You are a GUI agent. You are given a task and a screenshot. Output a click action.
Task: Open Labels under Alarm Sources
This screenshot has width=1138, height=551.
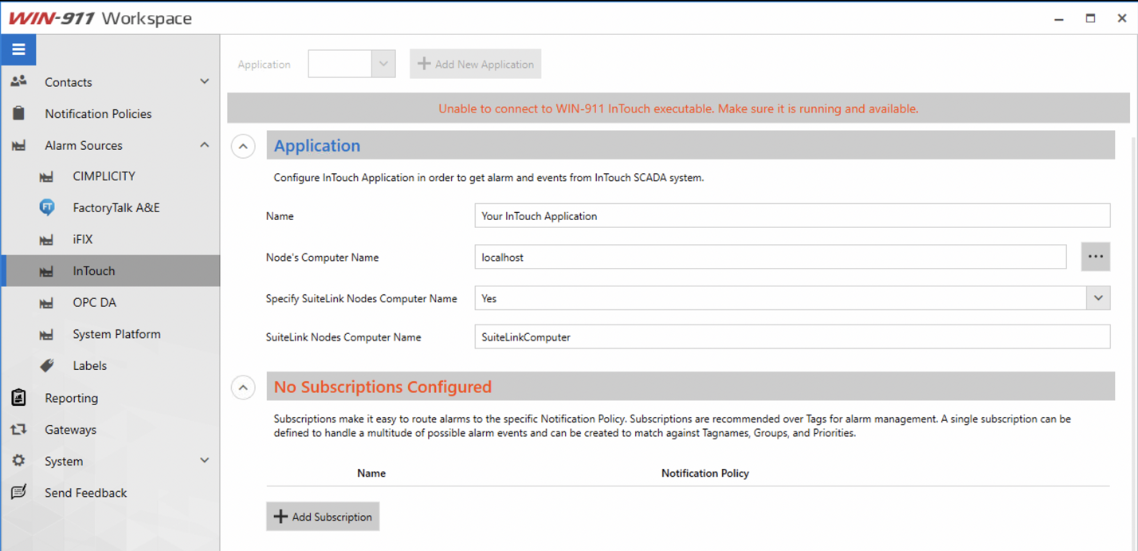[x=110, y=365]
